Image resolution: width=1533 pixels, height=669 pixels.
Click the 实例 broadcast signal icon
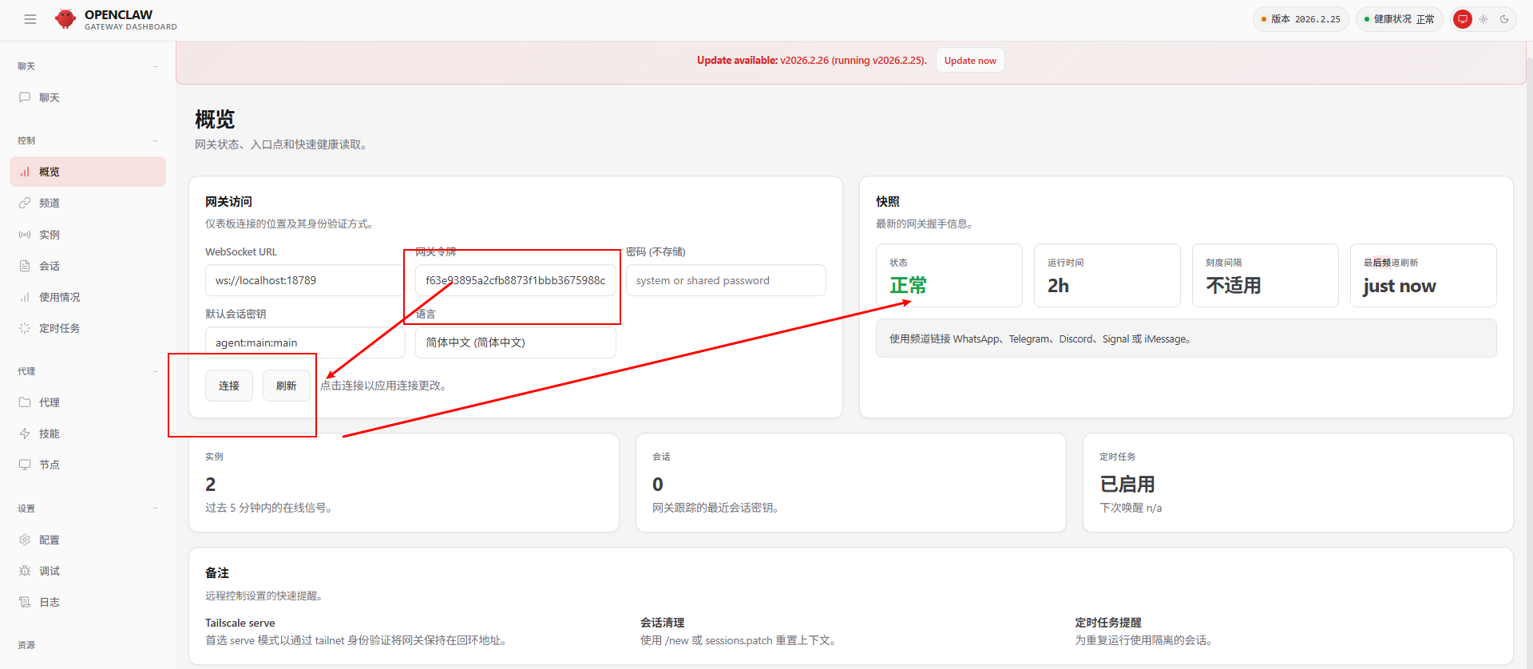coord(25,235)
